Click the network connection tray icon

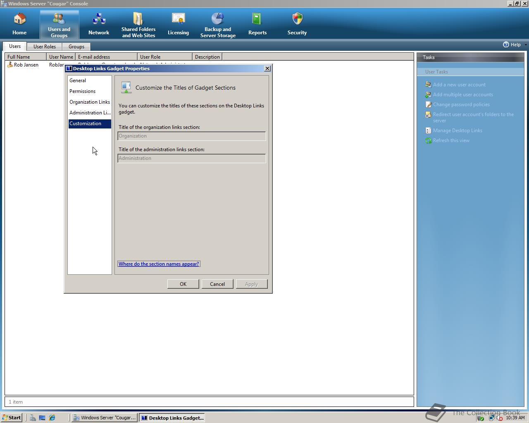[x=491, y=418]
